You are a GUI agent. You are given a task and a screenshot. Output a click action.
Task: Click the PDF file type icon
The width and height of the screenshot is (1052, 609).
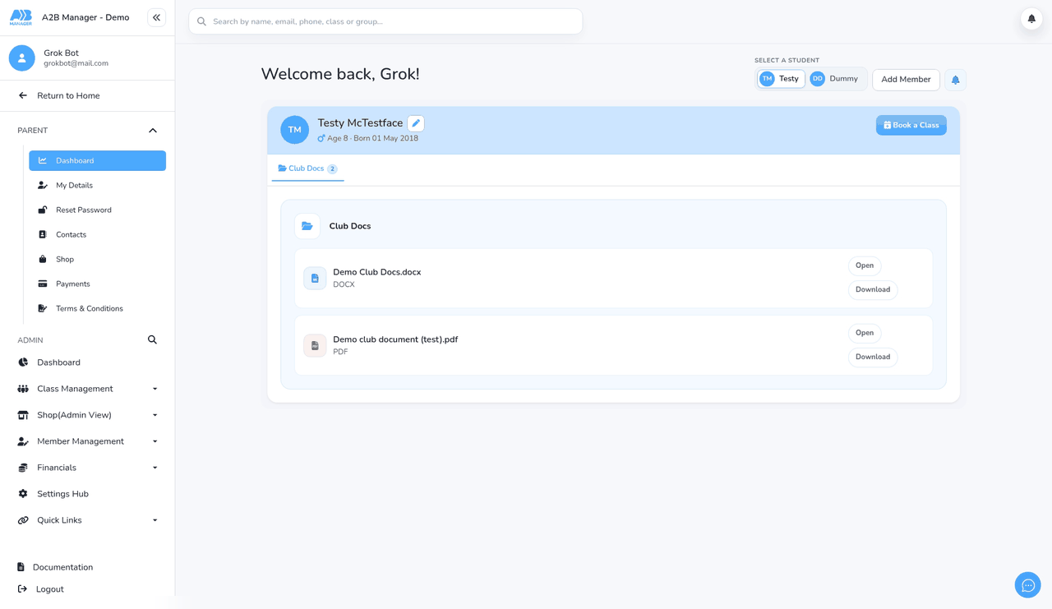[x=315, y=346]
